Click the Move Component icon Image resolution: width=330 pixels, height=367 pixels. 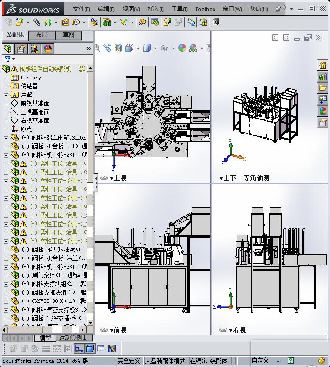[x=76, y=22]
